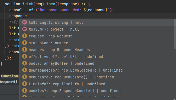This screenshot has height=100, width=176.
Task: Click the field icon next to request
Action: [x=25, y=36]
